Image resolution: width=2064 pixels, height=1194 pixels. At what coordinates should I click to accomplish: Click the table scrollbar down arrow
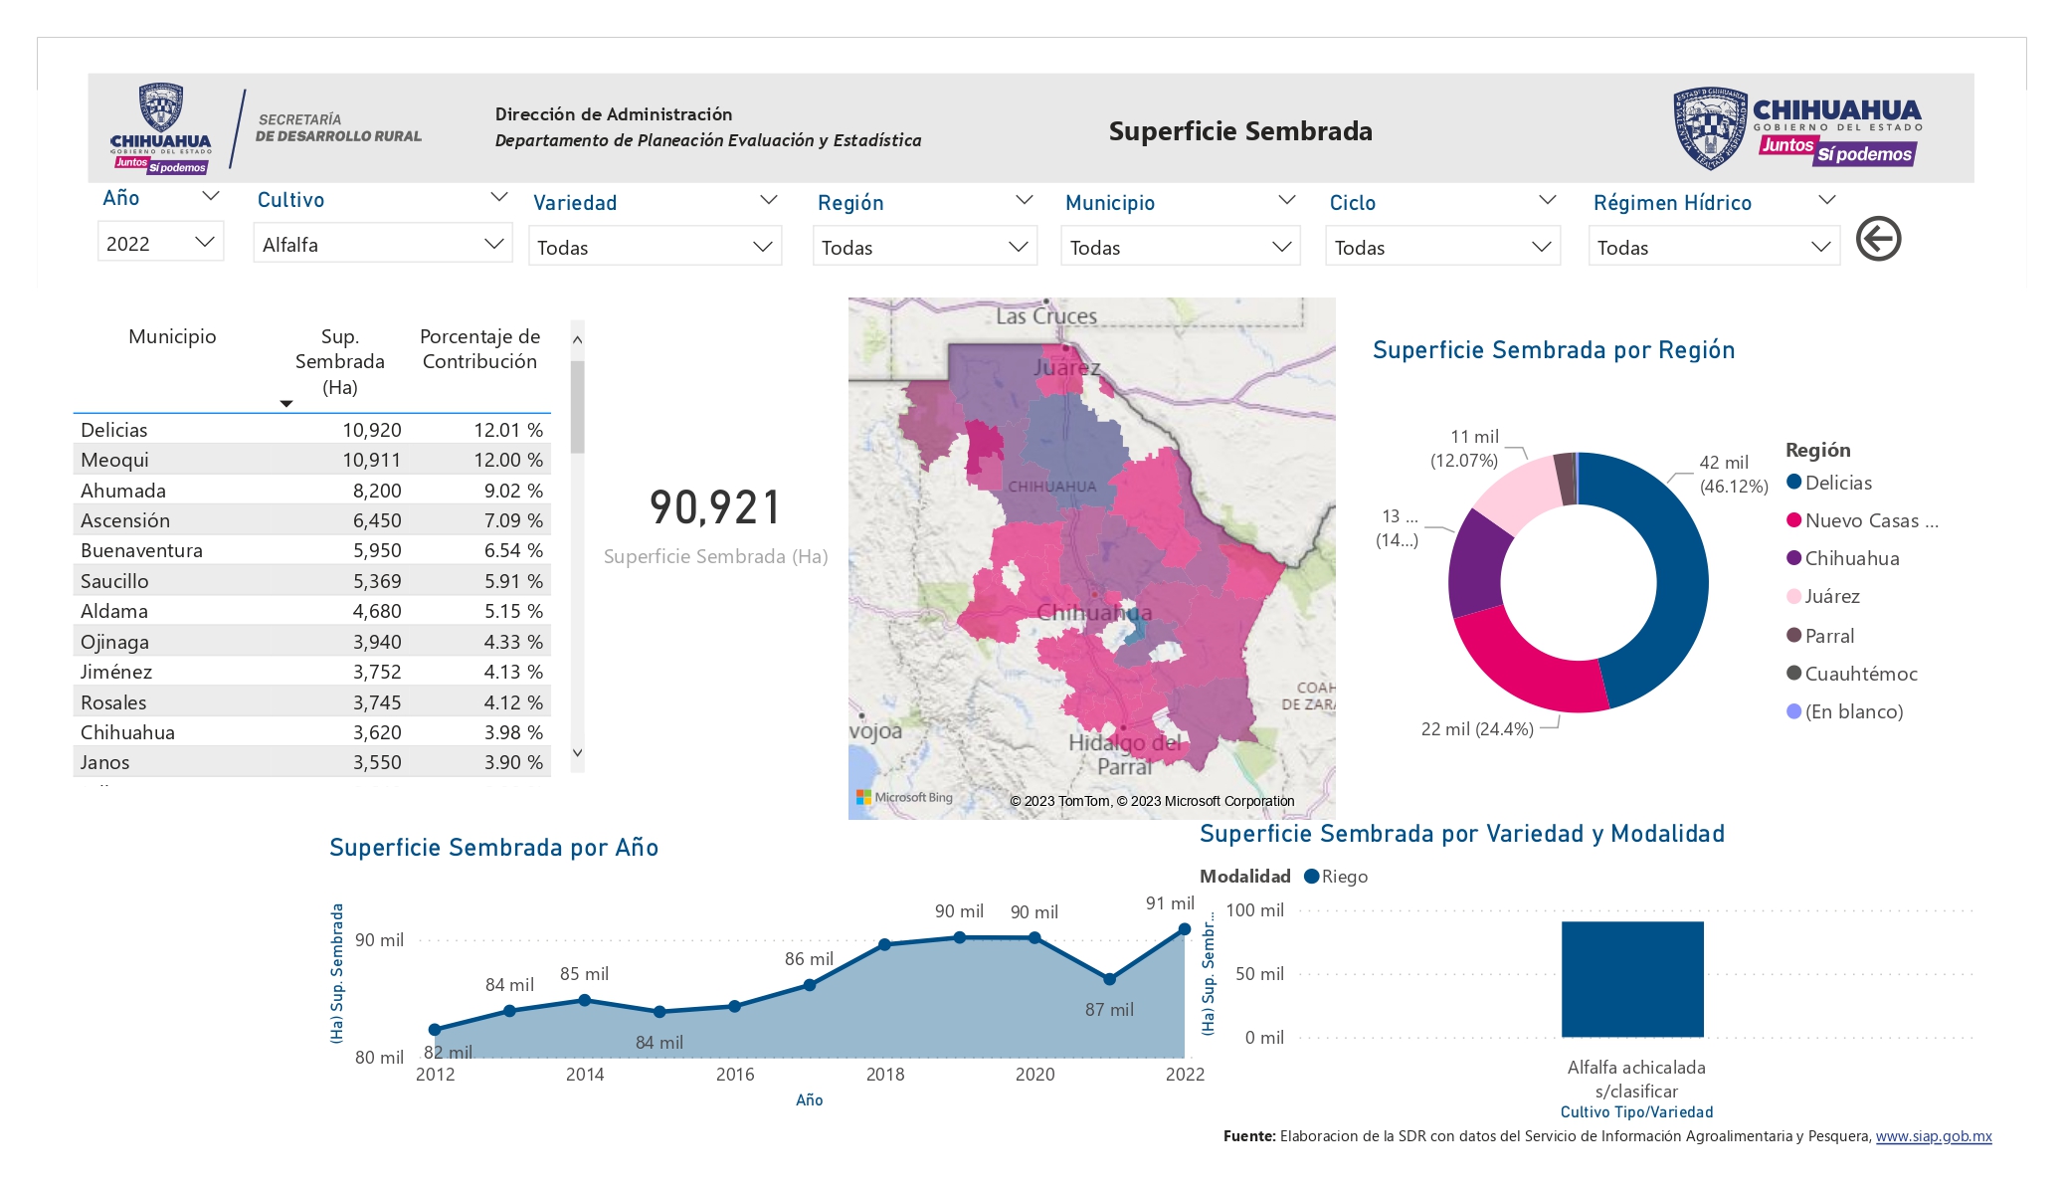coord(577,752)
